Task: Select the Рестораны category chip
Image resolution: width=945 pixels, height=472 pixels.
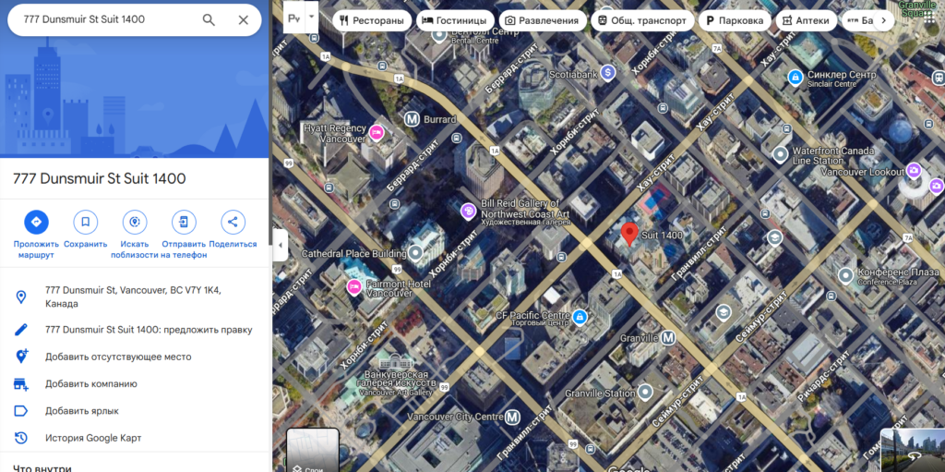Action: [x=372, y=20]
